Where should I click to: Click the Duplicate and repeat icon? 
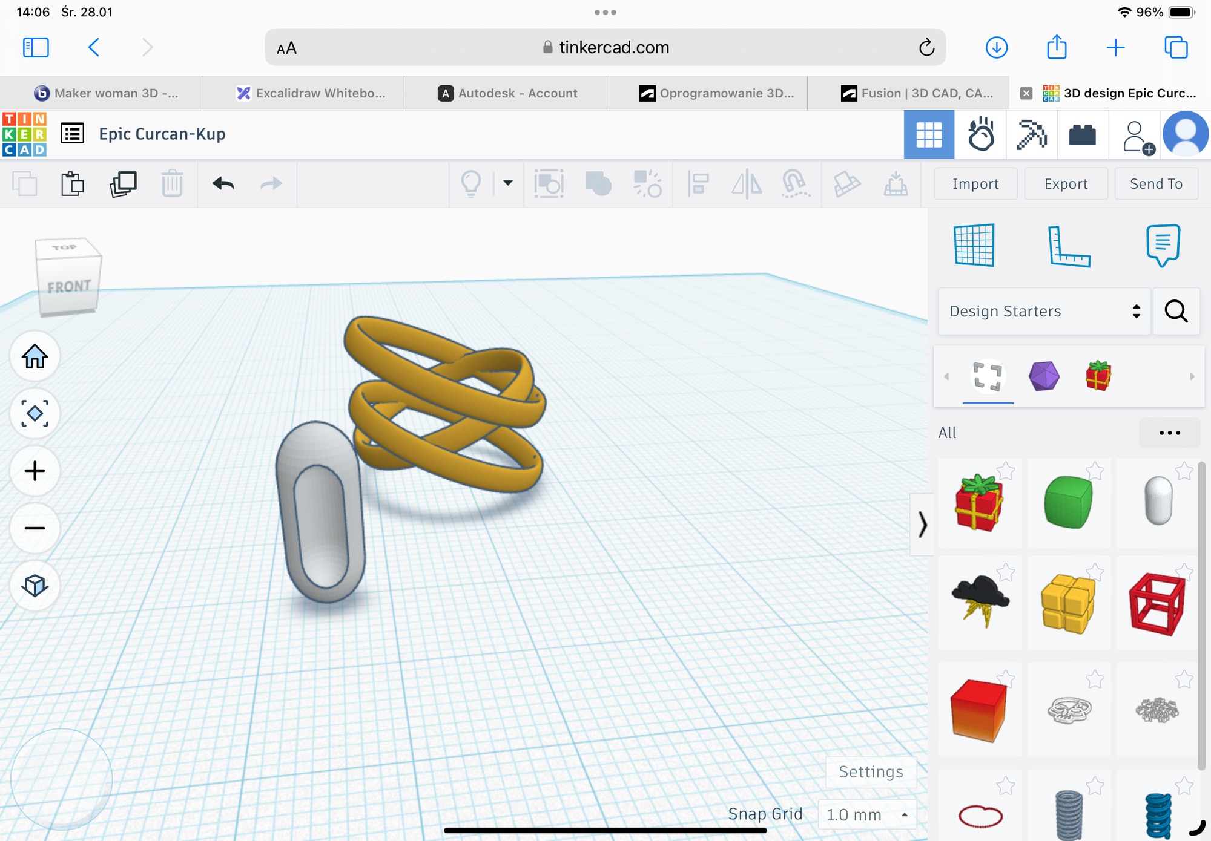pos(123,183)
